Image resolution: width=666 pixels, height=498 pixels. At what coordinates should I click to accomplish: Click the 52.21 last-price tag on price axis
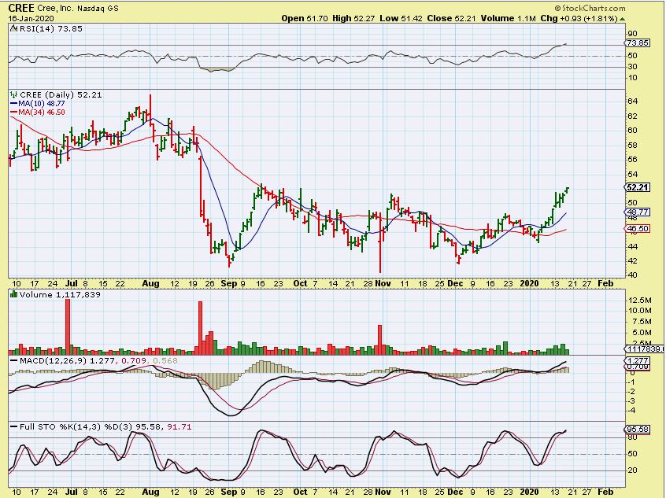[x=638, y=187]
